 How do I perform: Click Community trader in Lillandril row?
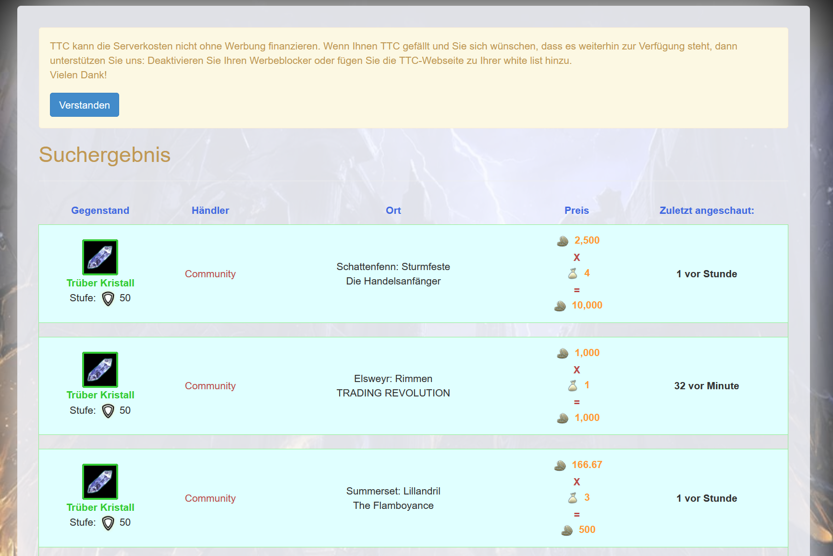tap(210, 498)
